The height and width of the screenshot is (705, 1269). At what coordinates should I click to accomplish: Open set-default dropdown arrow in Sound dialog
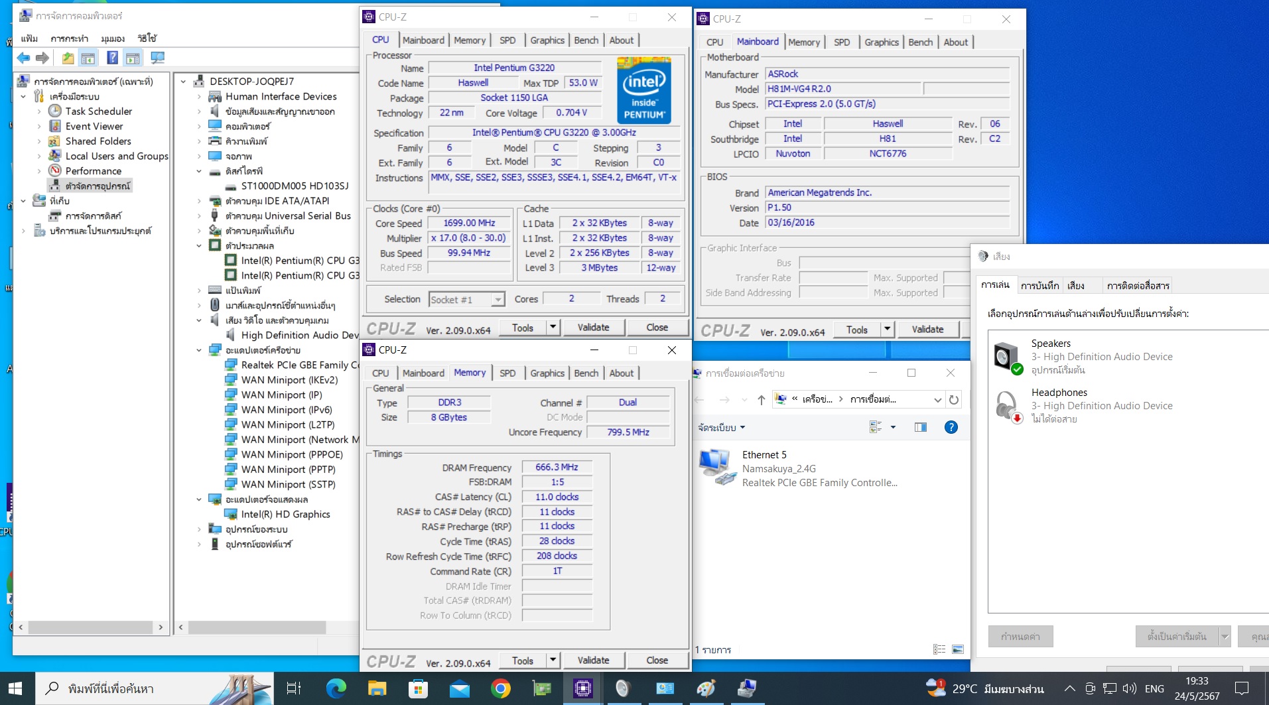pos(1225,637)
